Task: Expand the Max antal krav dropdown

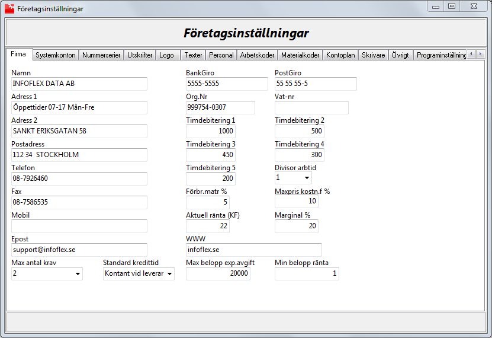Action: tap(78, 274)
